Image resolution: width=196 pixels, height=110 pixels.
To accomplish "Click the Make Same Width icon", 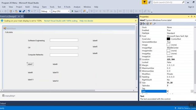I will click(120, 11).
